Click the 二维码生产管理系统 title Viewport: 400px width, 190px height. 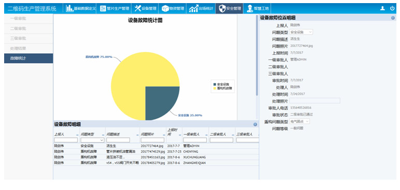(x=32, y=8)
